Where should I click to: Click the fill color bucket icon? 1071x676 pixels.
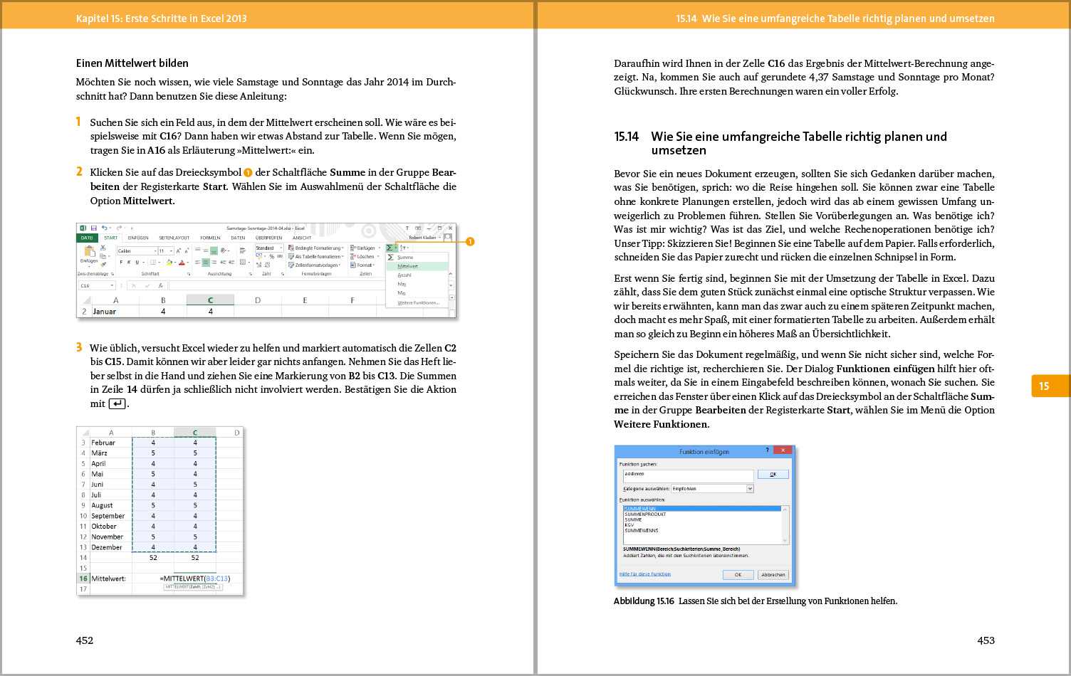(x=169, y=263)
